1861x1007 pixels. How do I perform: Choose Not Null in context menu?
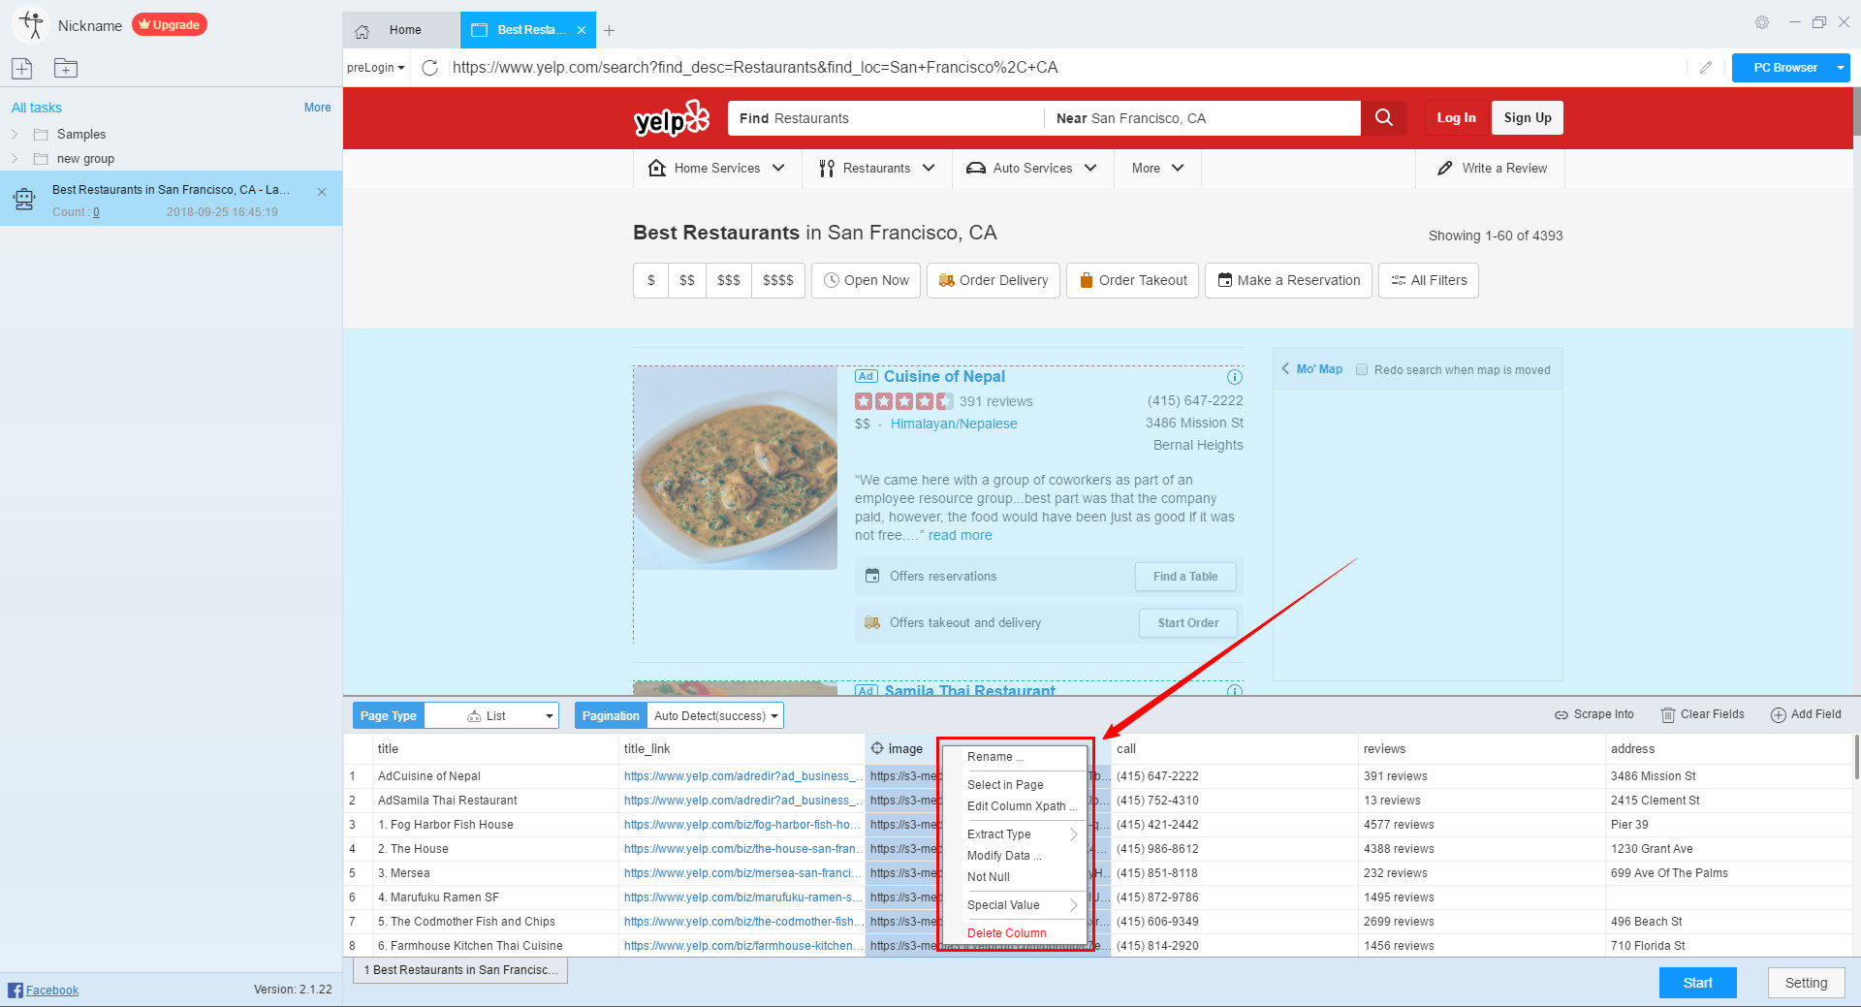coord(1014,877)
